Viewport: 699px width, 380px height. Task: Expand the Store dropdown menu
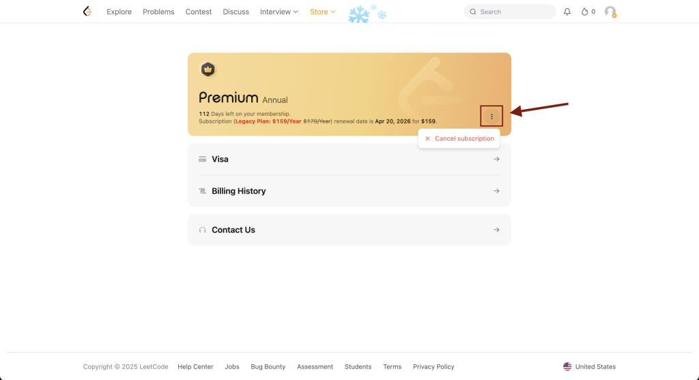point(323,12)
